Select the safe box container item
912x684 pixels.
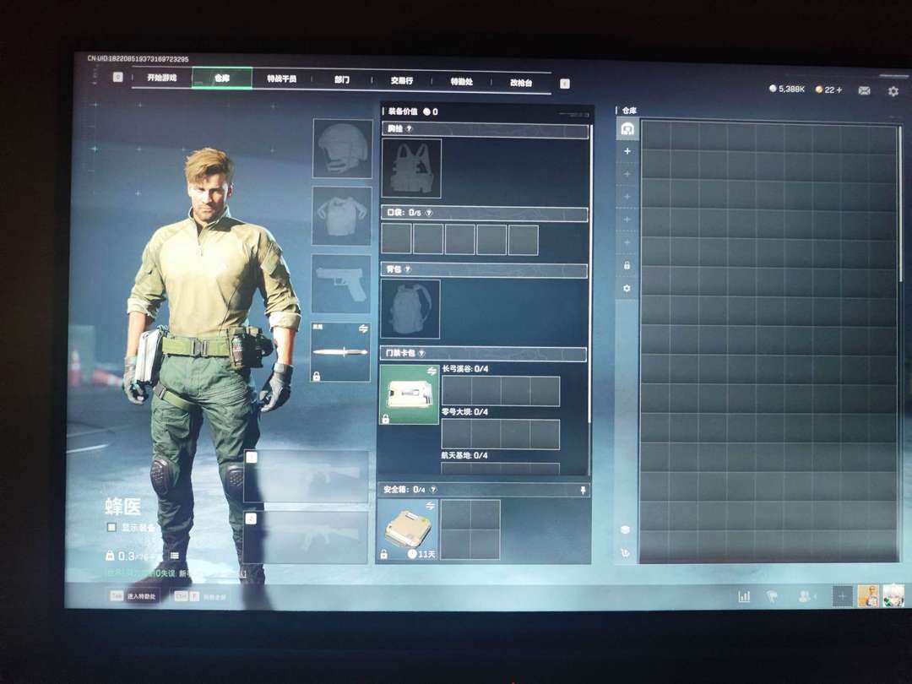tap(406, 529)
